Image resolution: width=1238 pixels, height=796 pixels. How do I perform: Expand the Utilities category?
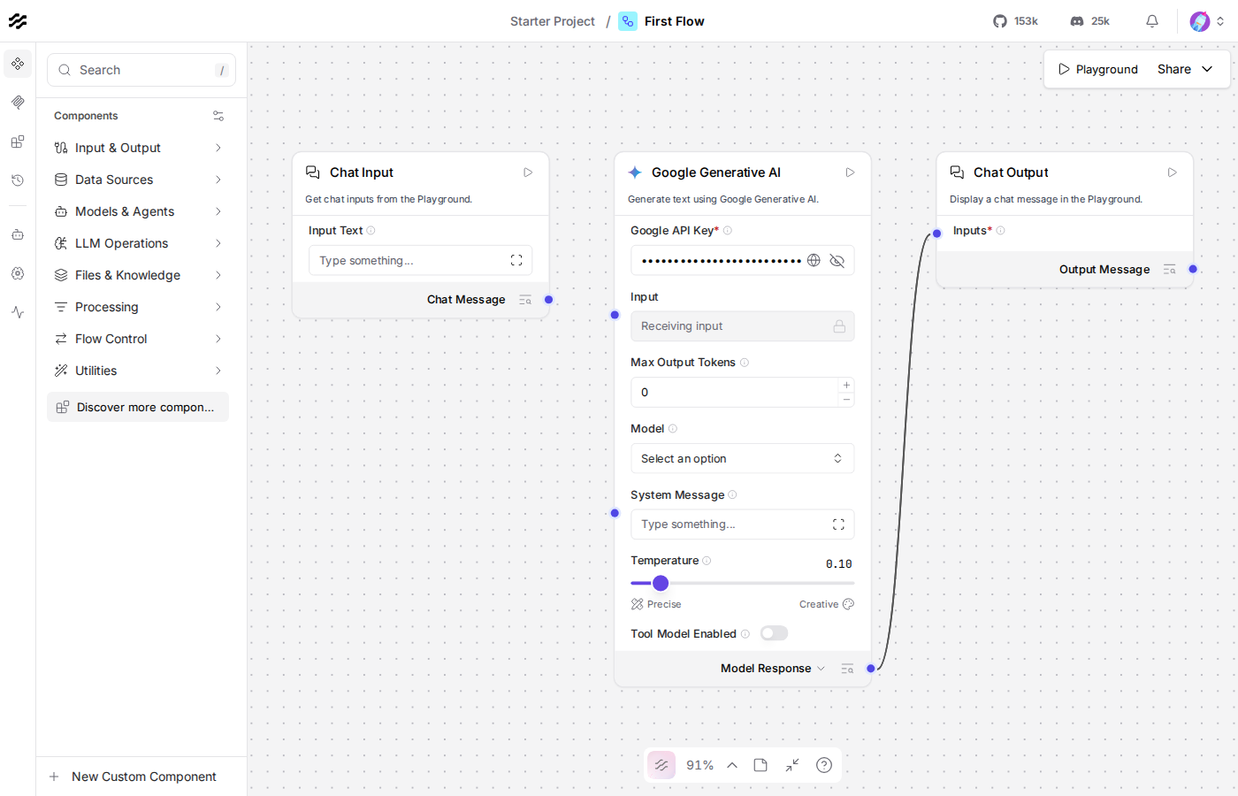(138, 371)
